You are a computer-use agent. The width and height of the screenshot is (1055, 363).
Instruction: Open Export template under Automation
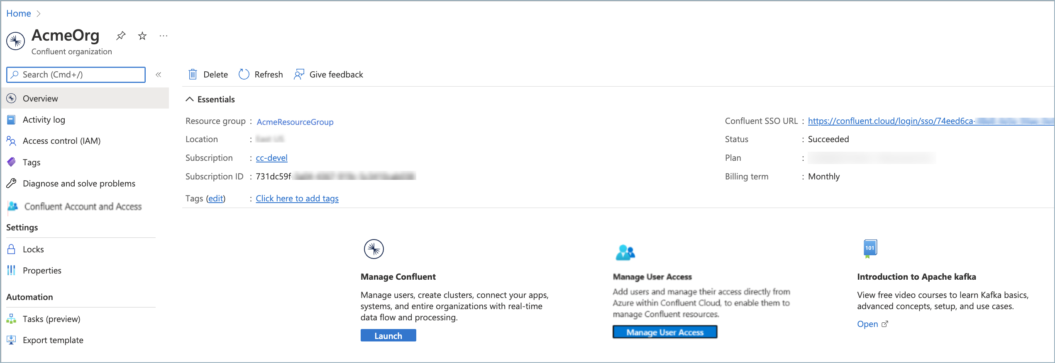pyautogui.click(x=53, y=340)
